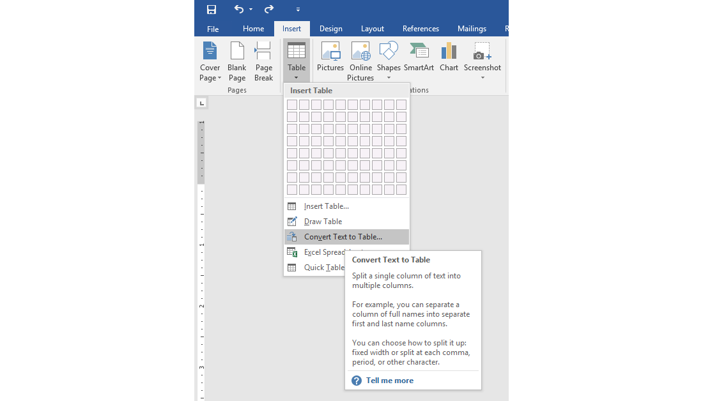
Task: Insert a Chart
Action: point(449,57)
